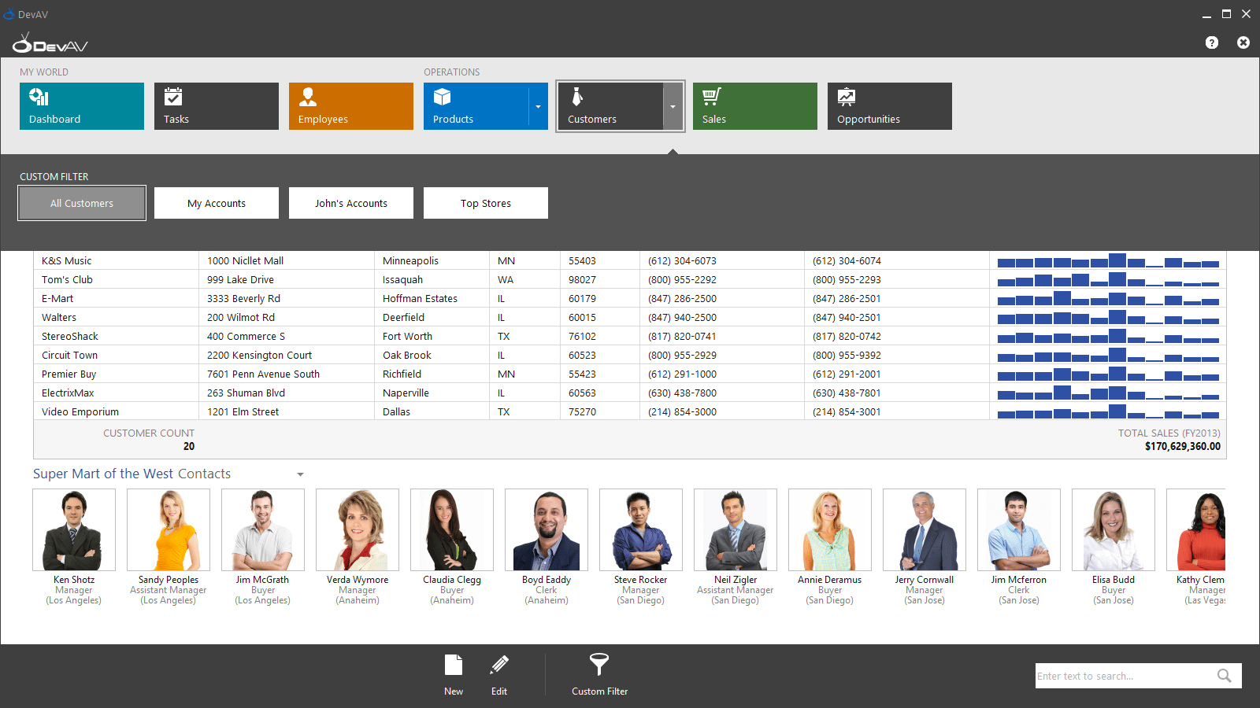Open the Dashboard tile

[x=81, y=106]
